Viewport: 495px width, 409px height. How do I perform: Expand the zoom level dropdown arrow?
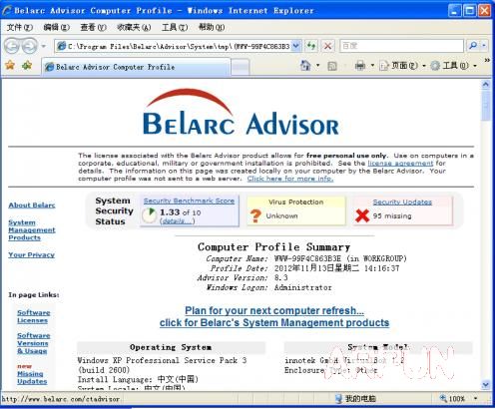pyautogui.click(x=476, y=398)
